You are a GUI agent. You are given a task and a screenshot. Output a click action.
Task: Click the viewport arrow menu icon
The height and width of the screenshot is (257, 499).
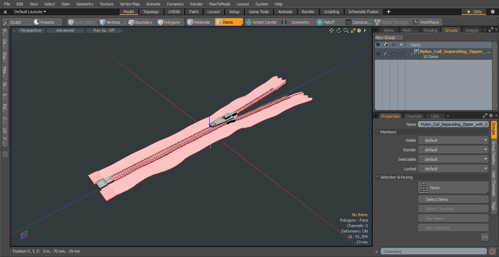365,31
